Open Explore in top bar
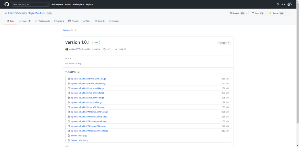Screen dimensions: 299x147 pyautogui.click(x=89, y=4)
